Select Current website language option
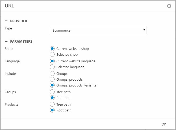Image resolution: width=176 pixels, height=130 pixels. [52, 61]
